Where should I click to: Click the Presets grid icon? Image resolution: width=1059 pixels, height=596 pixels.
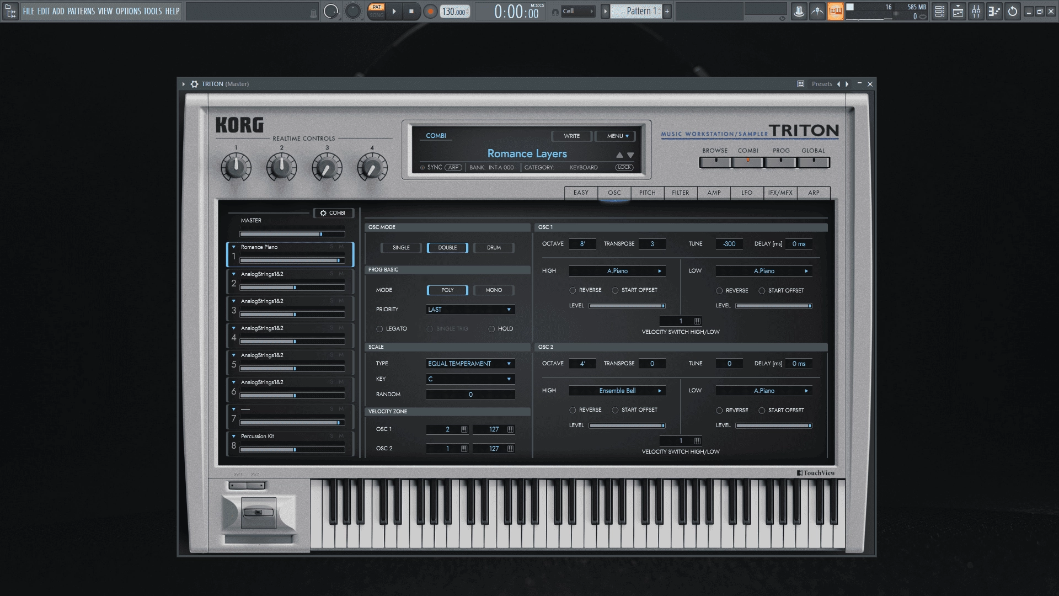click(x=800, y=84)
